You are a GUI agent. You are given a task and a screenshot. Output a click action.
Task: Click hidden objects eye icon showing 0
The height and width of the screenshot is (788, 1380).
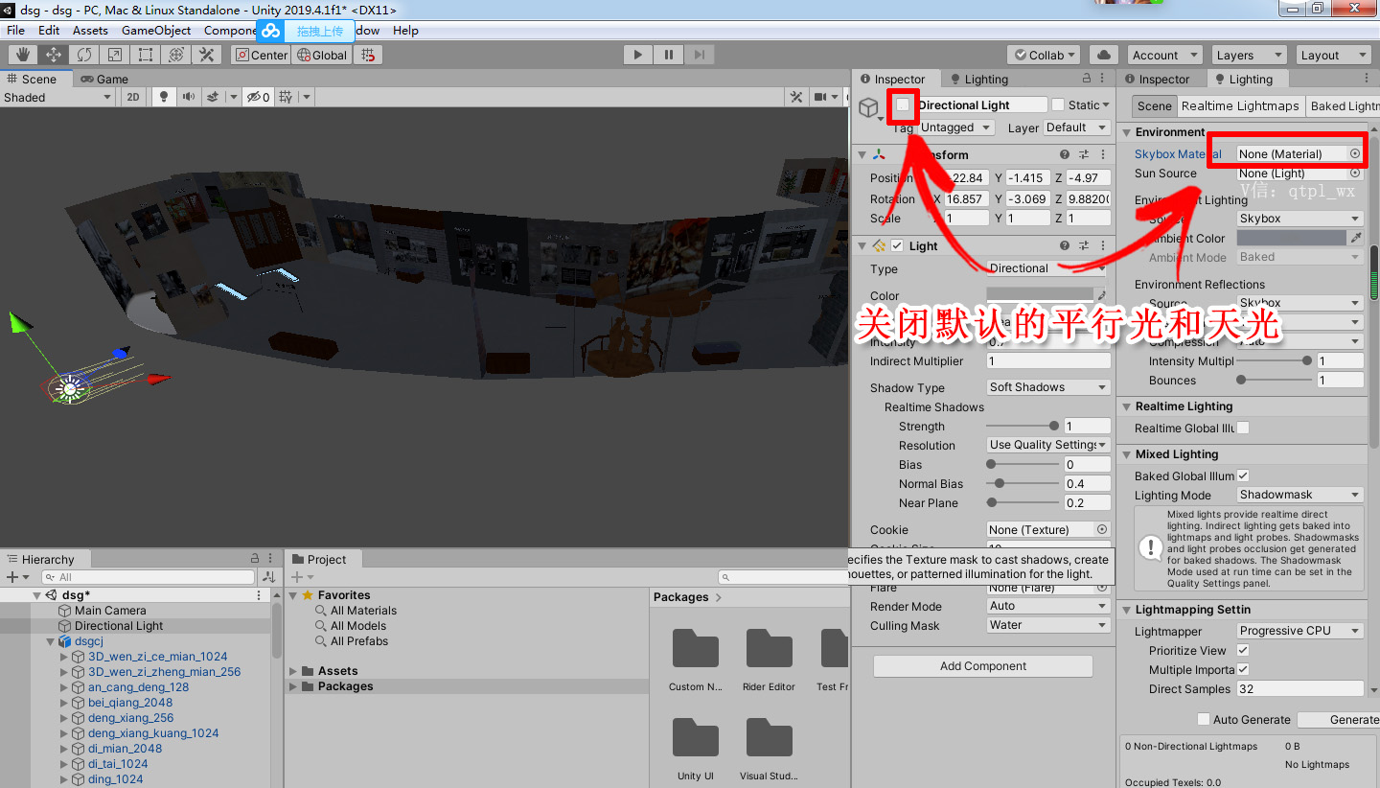pyautogui.click(x=259, y=97)
